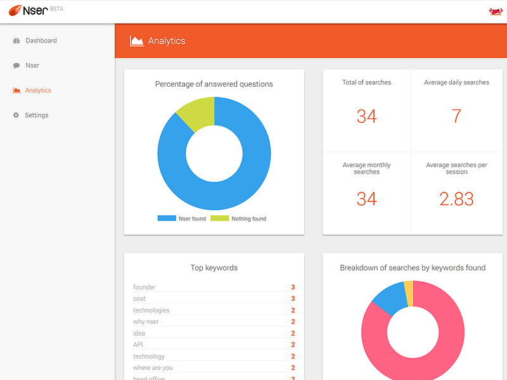Open the crab avatar user menu
This screenshot has width=507, height=380.
click(x=496, y=11)
